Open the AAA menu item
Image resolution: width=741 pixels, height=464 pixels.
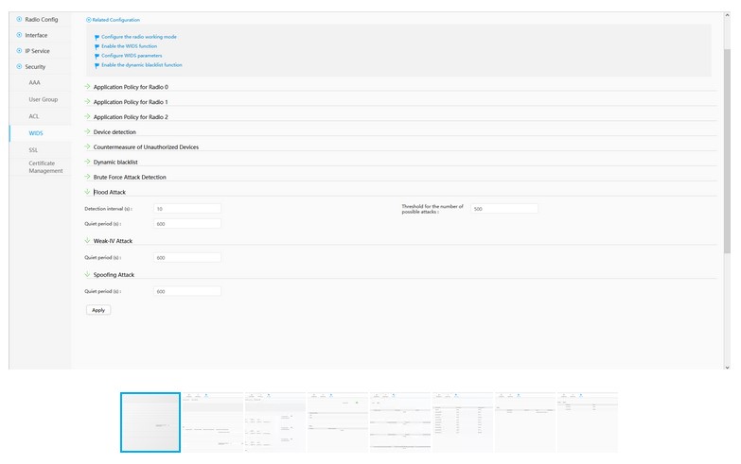point(34,83)
